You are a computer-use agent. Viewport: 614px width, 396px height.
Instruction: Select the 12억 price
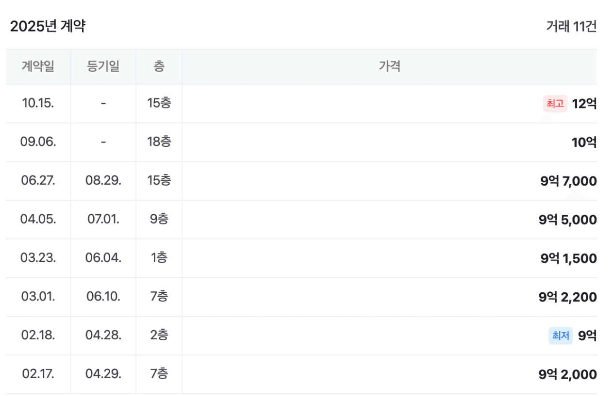(x=584, y=104)
